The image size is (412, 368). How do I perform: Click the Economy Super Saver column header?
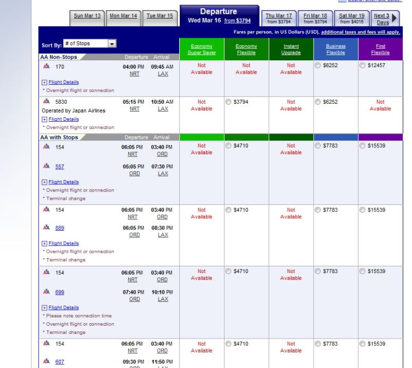201,49
